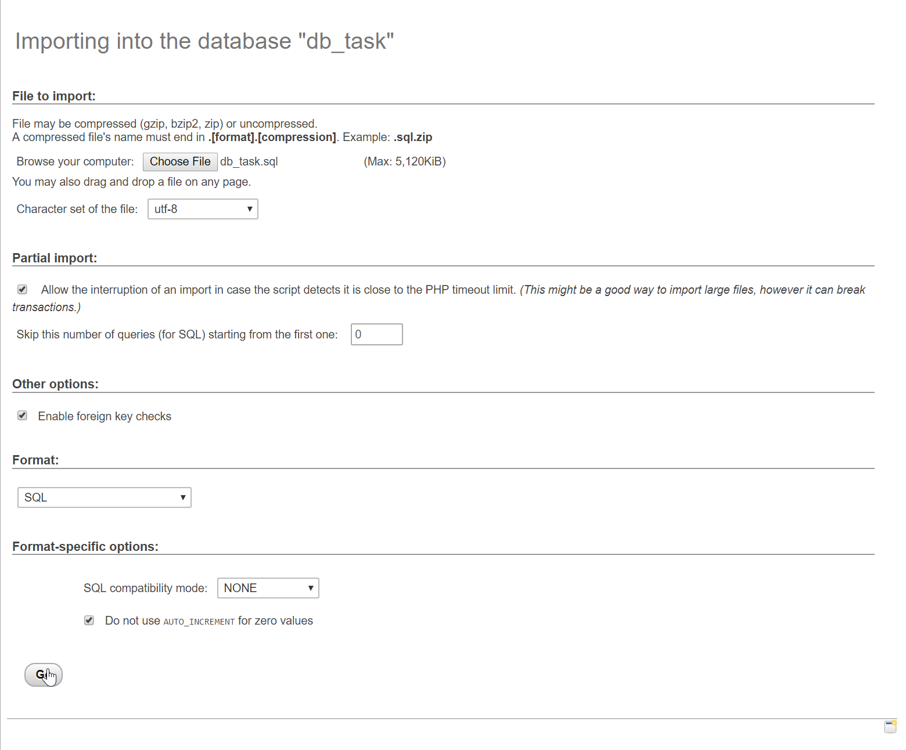Click the Go button to start import
The height and width of the screenshot is (750, 906).
(44, 675)
